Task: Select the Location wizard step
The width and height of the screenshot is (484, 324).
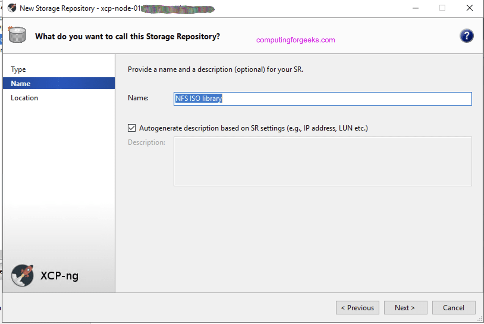Action: tap(24, 98)
